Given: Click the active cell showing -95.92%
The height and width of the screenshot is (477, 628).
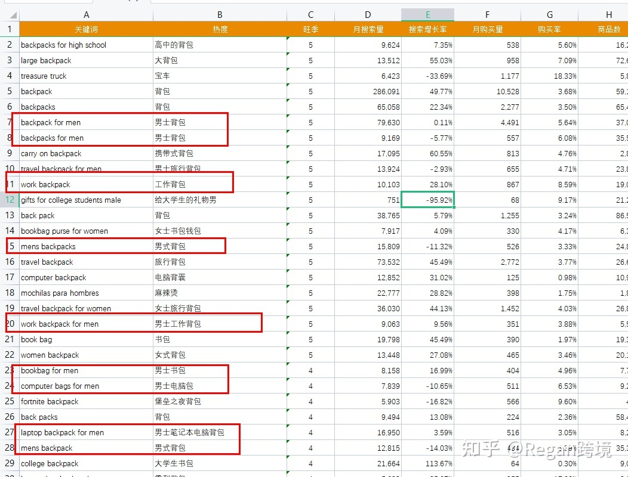Looking at the screenshot, I should (427, 200).
